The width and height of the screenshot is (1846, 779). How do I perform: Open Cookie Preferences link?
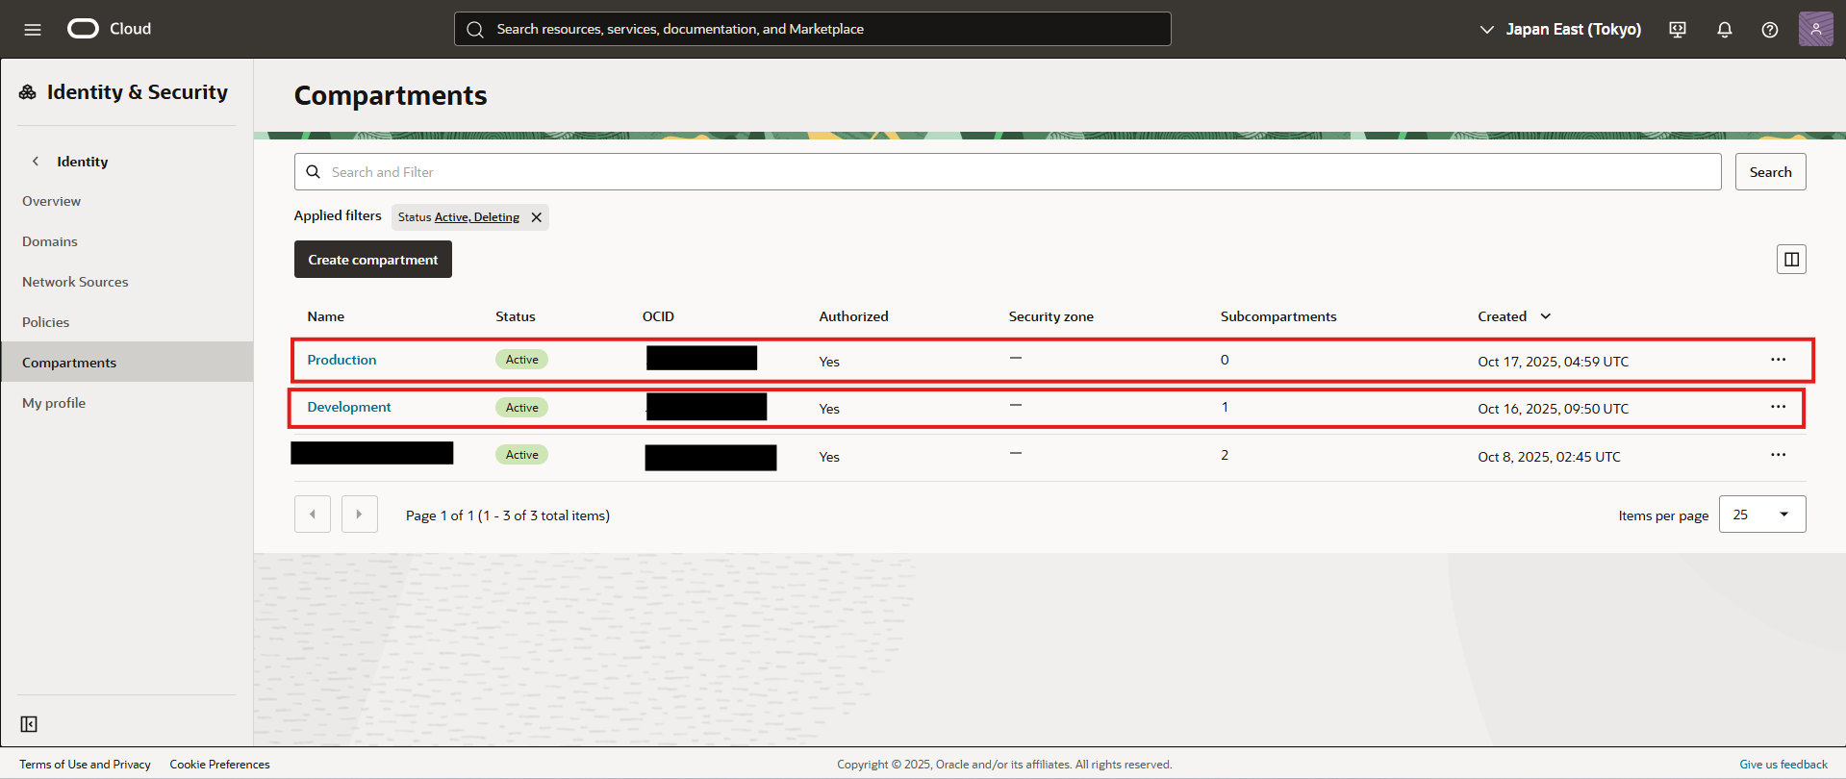pos(219,765)
